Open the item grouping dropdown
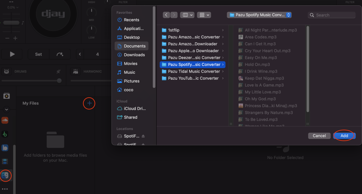The image size is (362, 194). [204, 15]
